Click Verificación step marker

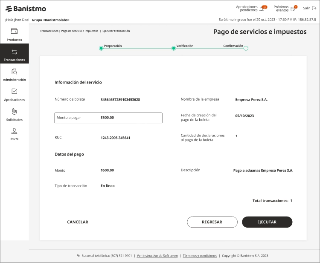[x=174, y=48]
